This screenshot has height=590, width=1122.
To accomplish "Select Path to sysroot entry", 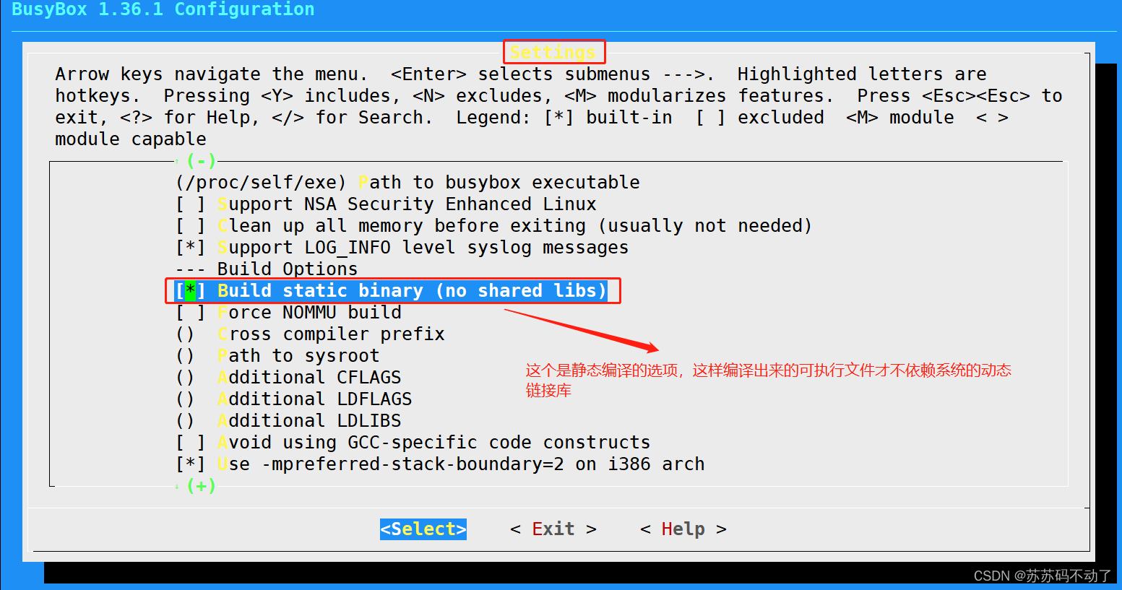I will pyautogui.click(x=277, y=356).
